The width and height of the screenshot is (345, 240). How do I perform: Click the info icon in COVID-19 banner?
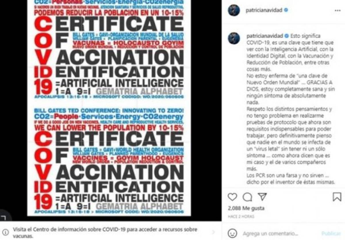[x=5, y=232]
